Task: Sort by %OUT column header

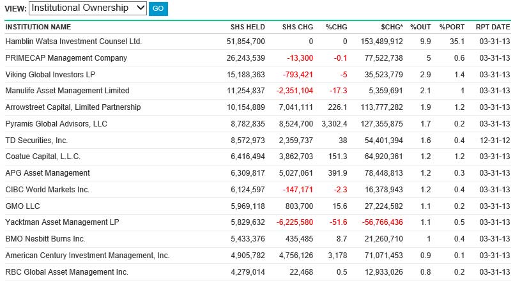Action: [420, 27]
